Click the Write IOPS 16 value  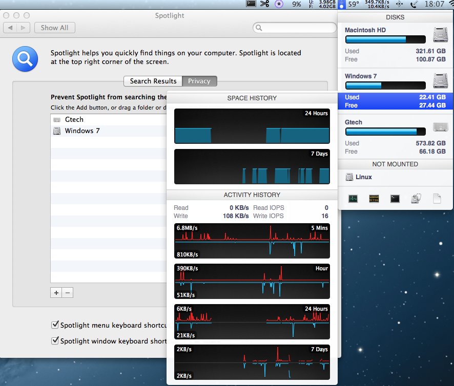(324, 216)
